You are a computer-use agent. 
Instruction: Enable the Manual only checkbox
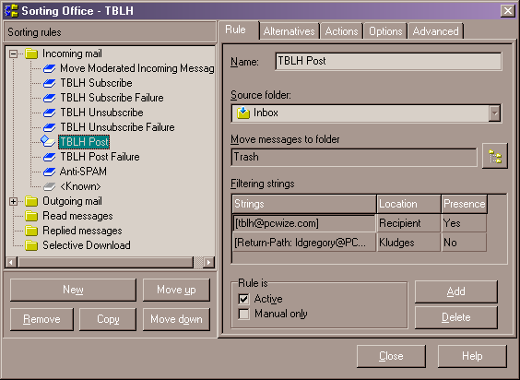[243, 314]
